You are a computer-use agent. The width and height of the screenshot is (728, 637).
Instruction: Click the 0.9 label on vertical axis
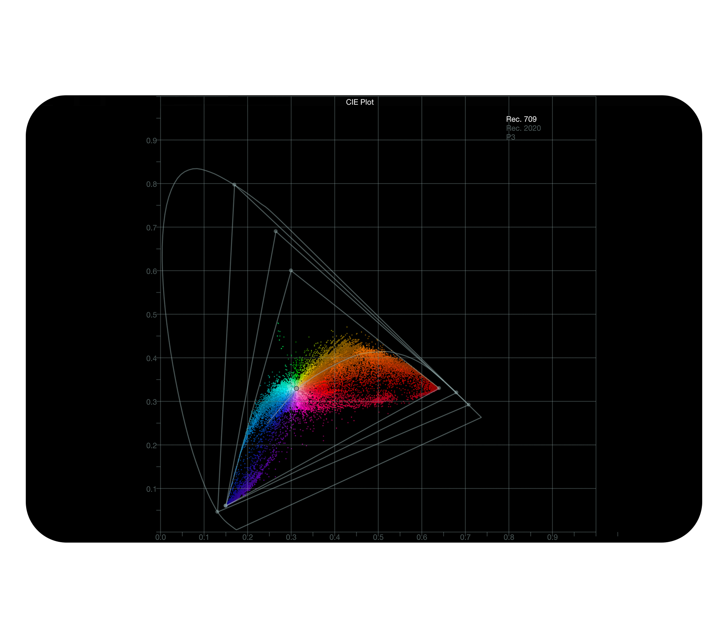point(151,141)
